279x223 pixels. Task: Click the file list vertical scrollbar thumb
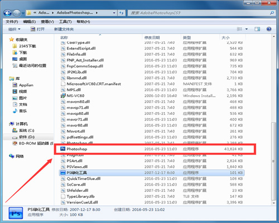click(273, 161)
